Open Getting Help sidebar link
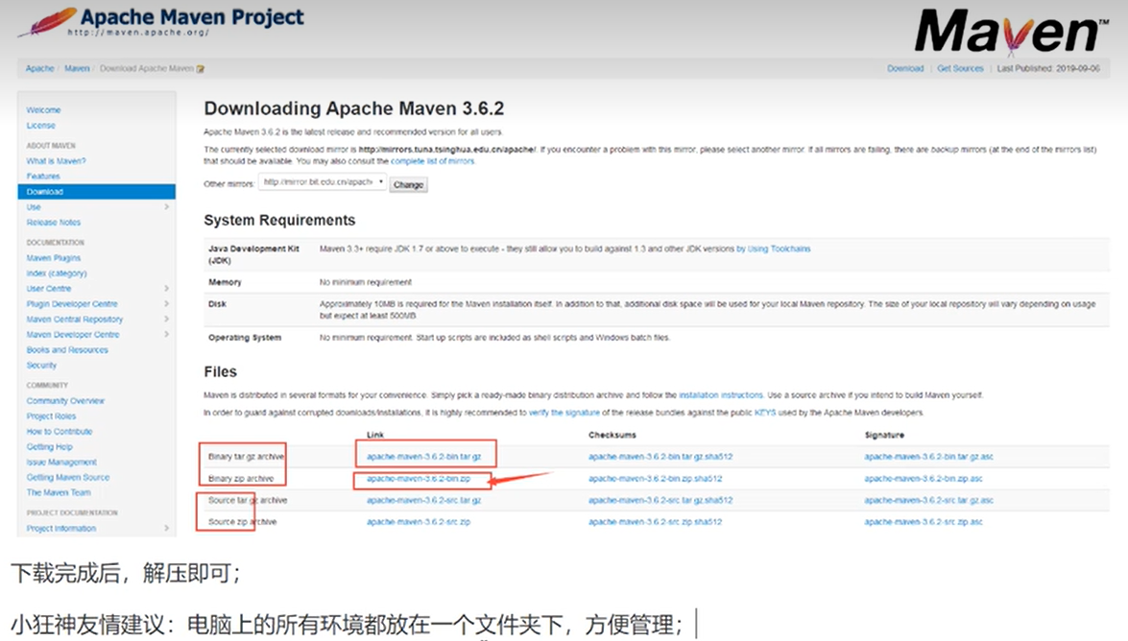Screen dimensions: 1128x641 tap(49, 447)
